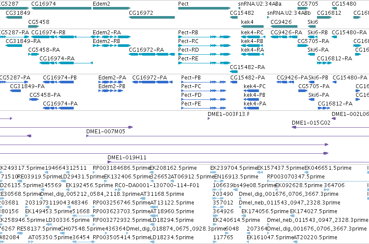Select the Ski6-RB transcript label
Image resolution: width=369 pixels, height=244 pixels.
318,32
